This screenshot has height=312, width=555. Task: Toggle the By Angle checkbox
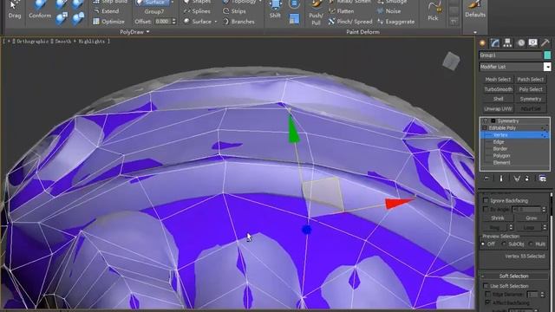tap(486, 209)
